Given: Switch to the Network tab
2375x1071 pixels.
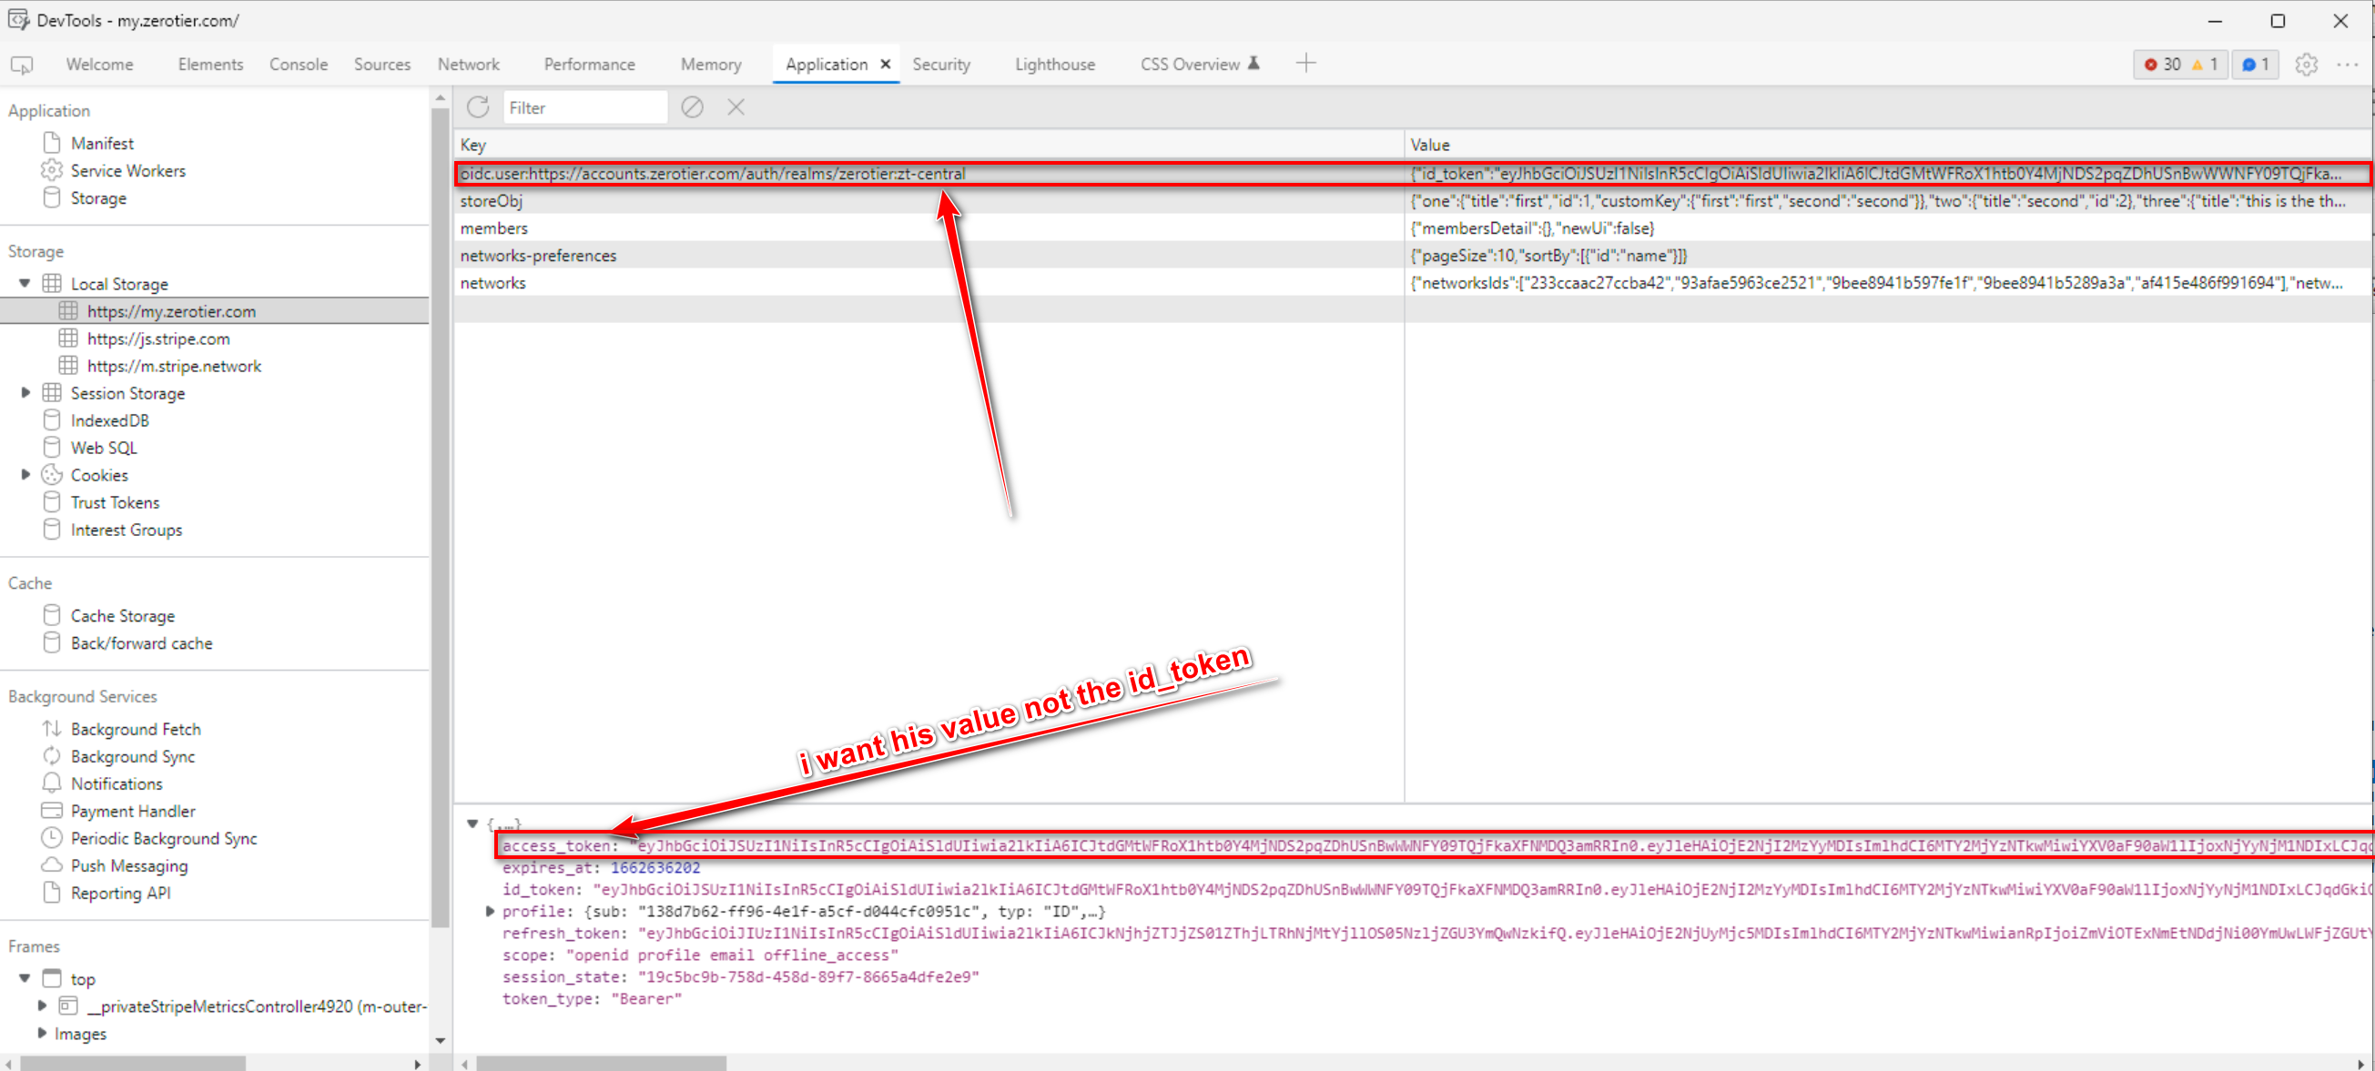Looking at the screenshot, I should [x=467, y=65].
